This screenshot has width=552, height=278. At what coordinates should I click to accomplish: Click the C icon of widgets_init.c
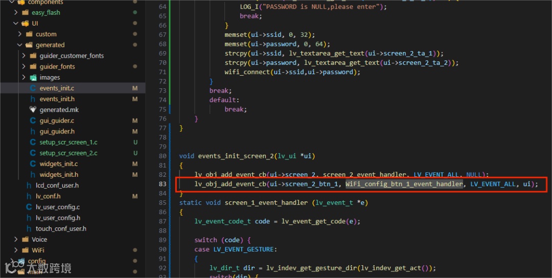[x=33, y=164]
